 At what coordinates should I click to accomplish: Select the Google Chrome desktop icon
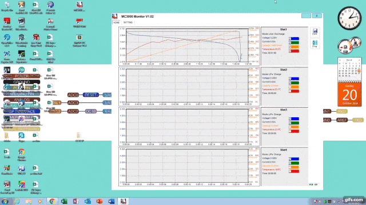point(21,154)
